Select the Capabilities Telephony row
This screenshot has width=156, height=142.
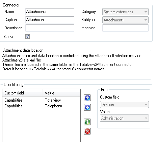tap(42, 106)
